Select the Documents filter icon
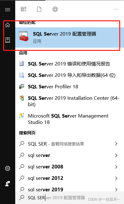 tap(39, 9)
